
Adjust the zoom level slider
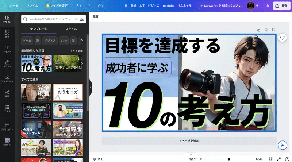229,159
